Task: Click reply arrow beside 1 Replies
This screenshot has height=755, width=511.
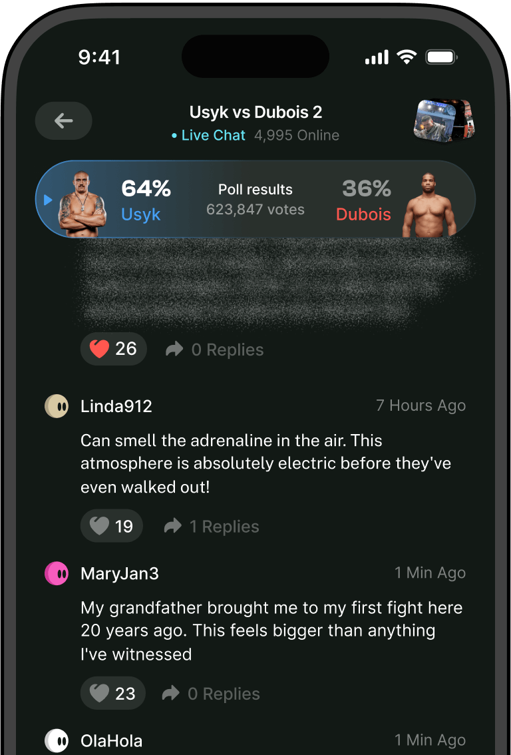Action: (x=173, y=526)
